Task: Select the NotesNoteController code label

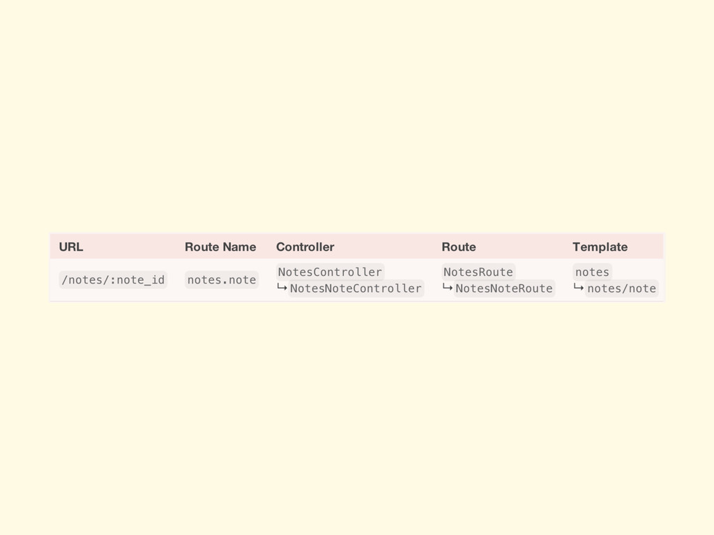Action: tap(356, 288)
